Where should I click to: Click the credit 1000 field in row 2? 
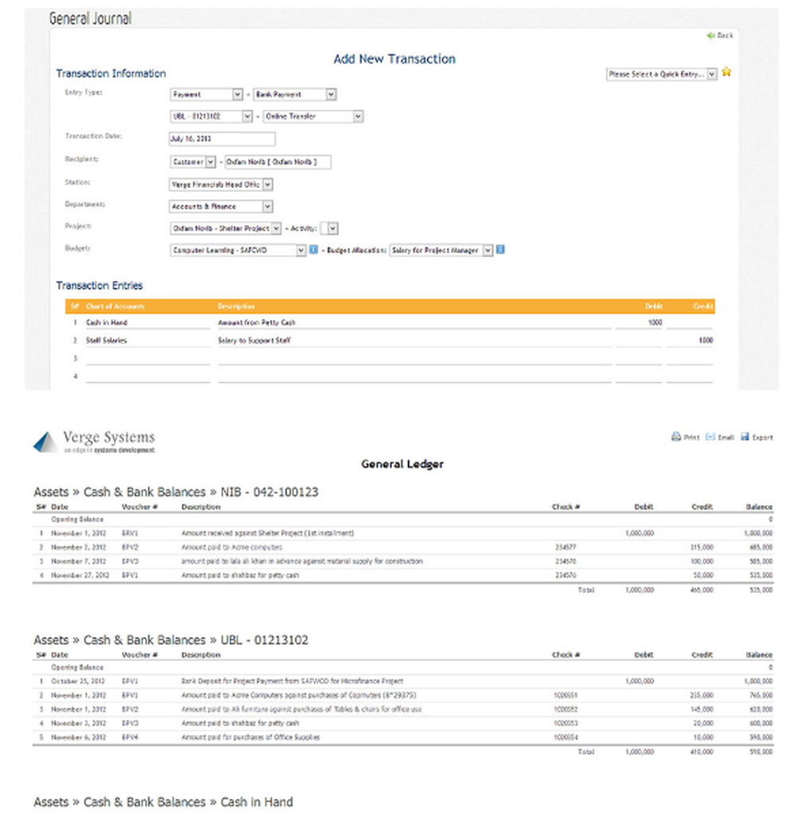tap(689, 340)
